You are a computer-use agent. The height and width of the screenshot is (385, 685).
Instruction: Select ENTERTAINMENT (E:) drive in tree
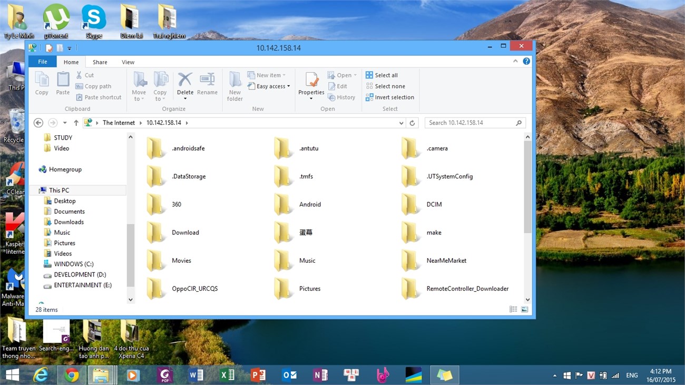pyautogui.click(x=77, y=285)
